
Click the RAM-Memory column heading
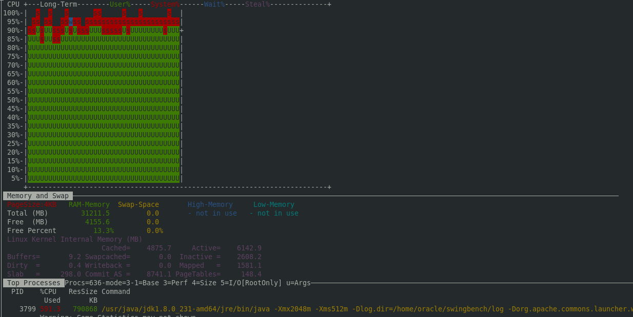coord(89,204)
